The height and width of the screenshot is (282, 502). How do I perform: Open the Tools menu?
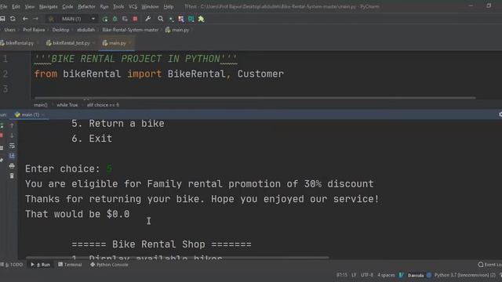tap(118, 6)
